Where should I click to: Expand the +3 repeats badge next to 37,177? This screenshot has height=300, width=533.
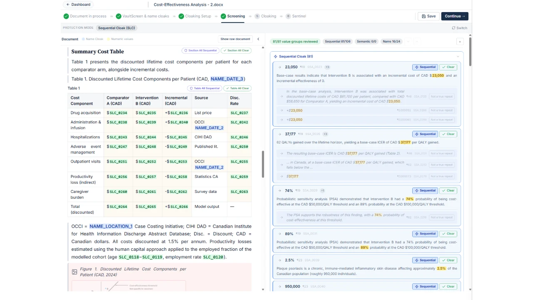point(325,134)
